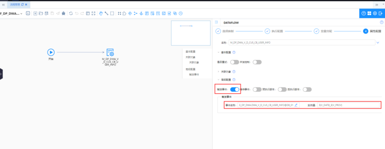Click the layout panel icon
This screenshot has width=385, height=149.
click(88, 14)
